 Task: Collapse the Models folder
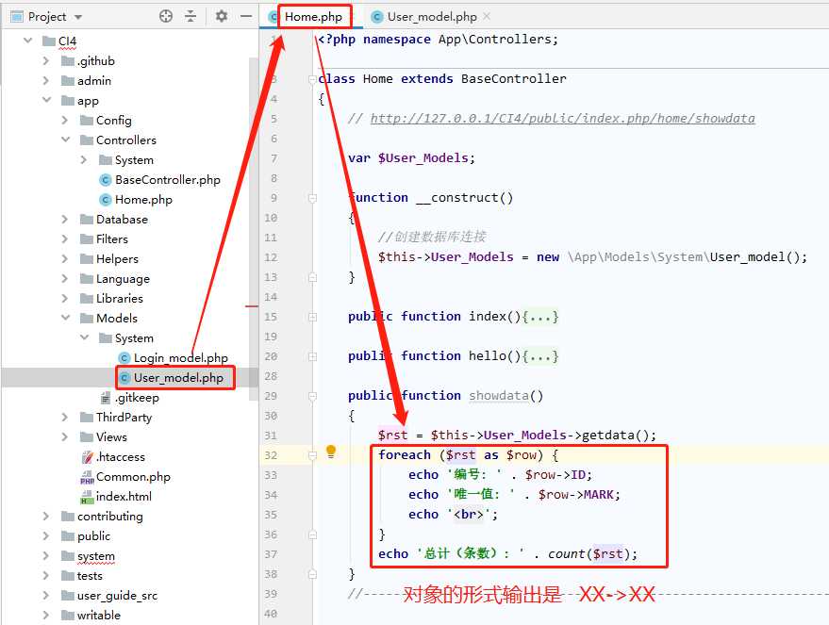tap(66, 318)
